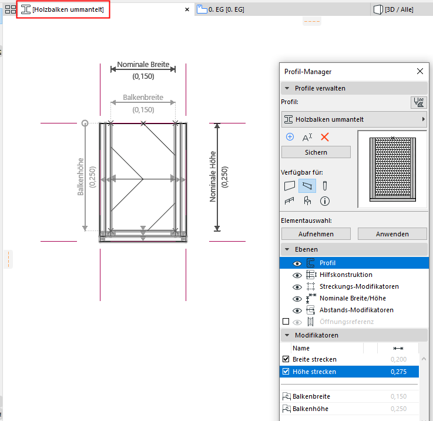Click the Hilfskonstruktion layer icon
433x421 pixels.
[311, 275]
